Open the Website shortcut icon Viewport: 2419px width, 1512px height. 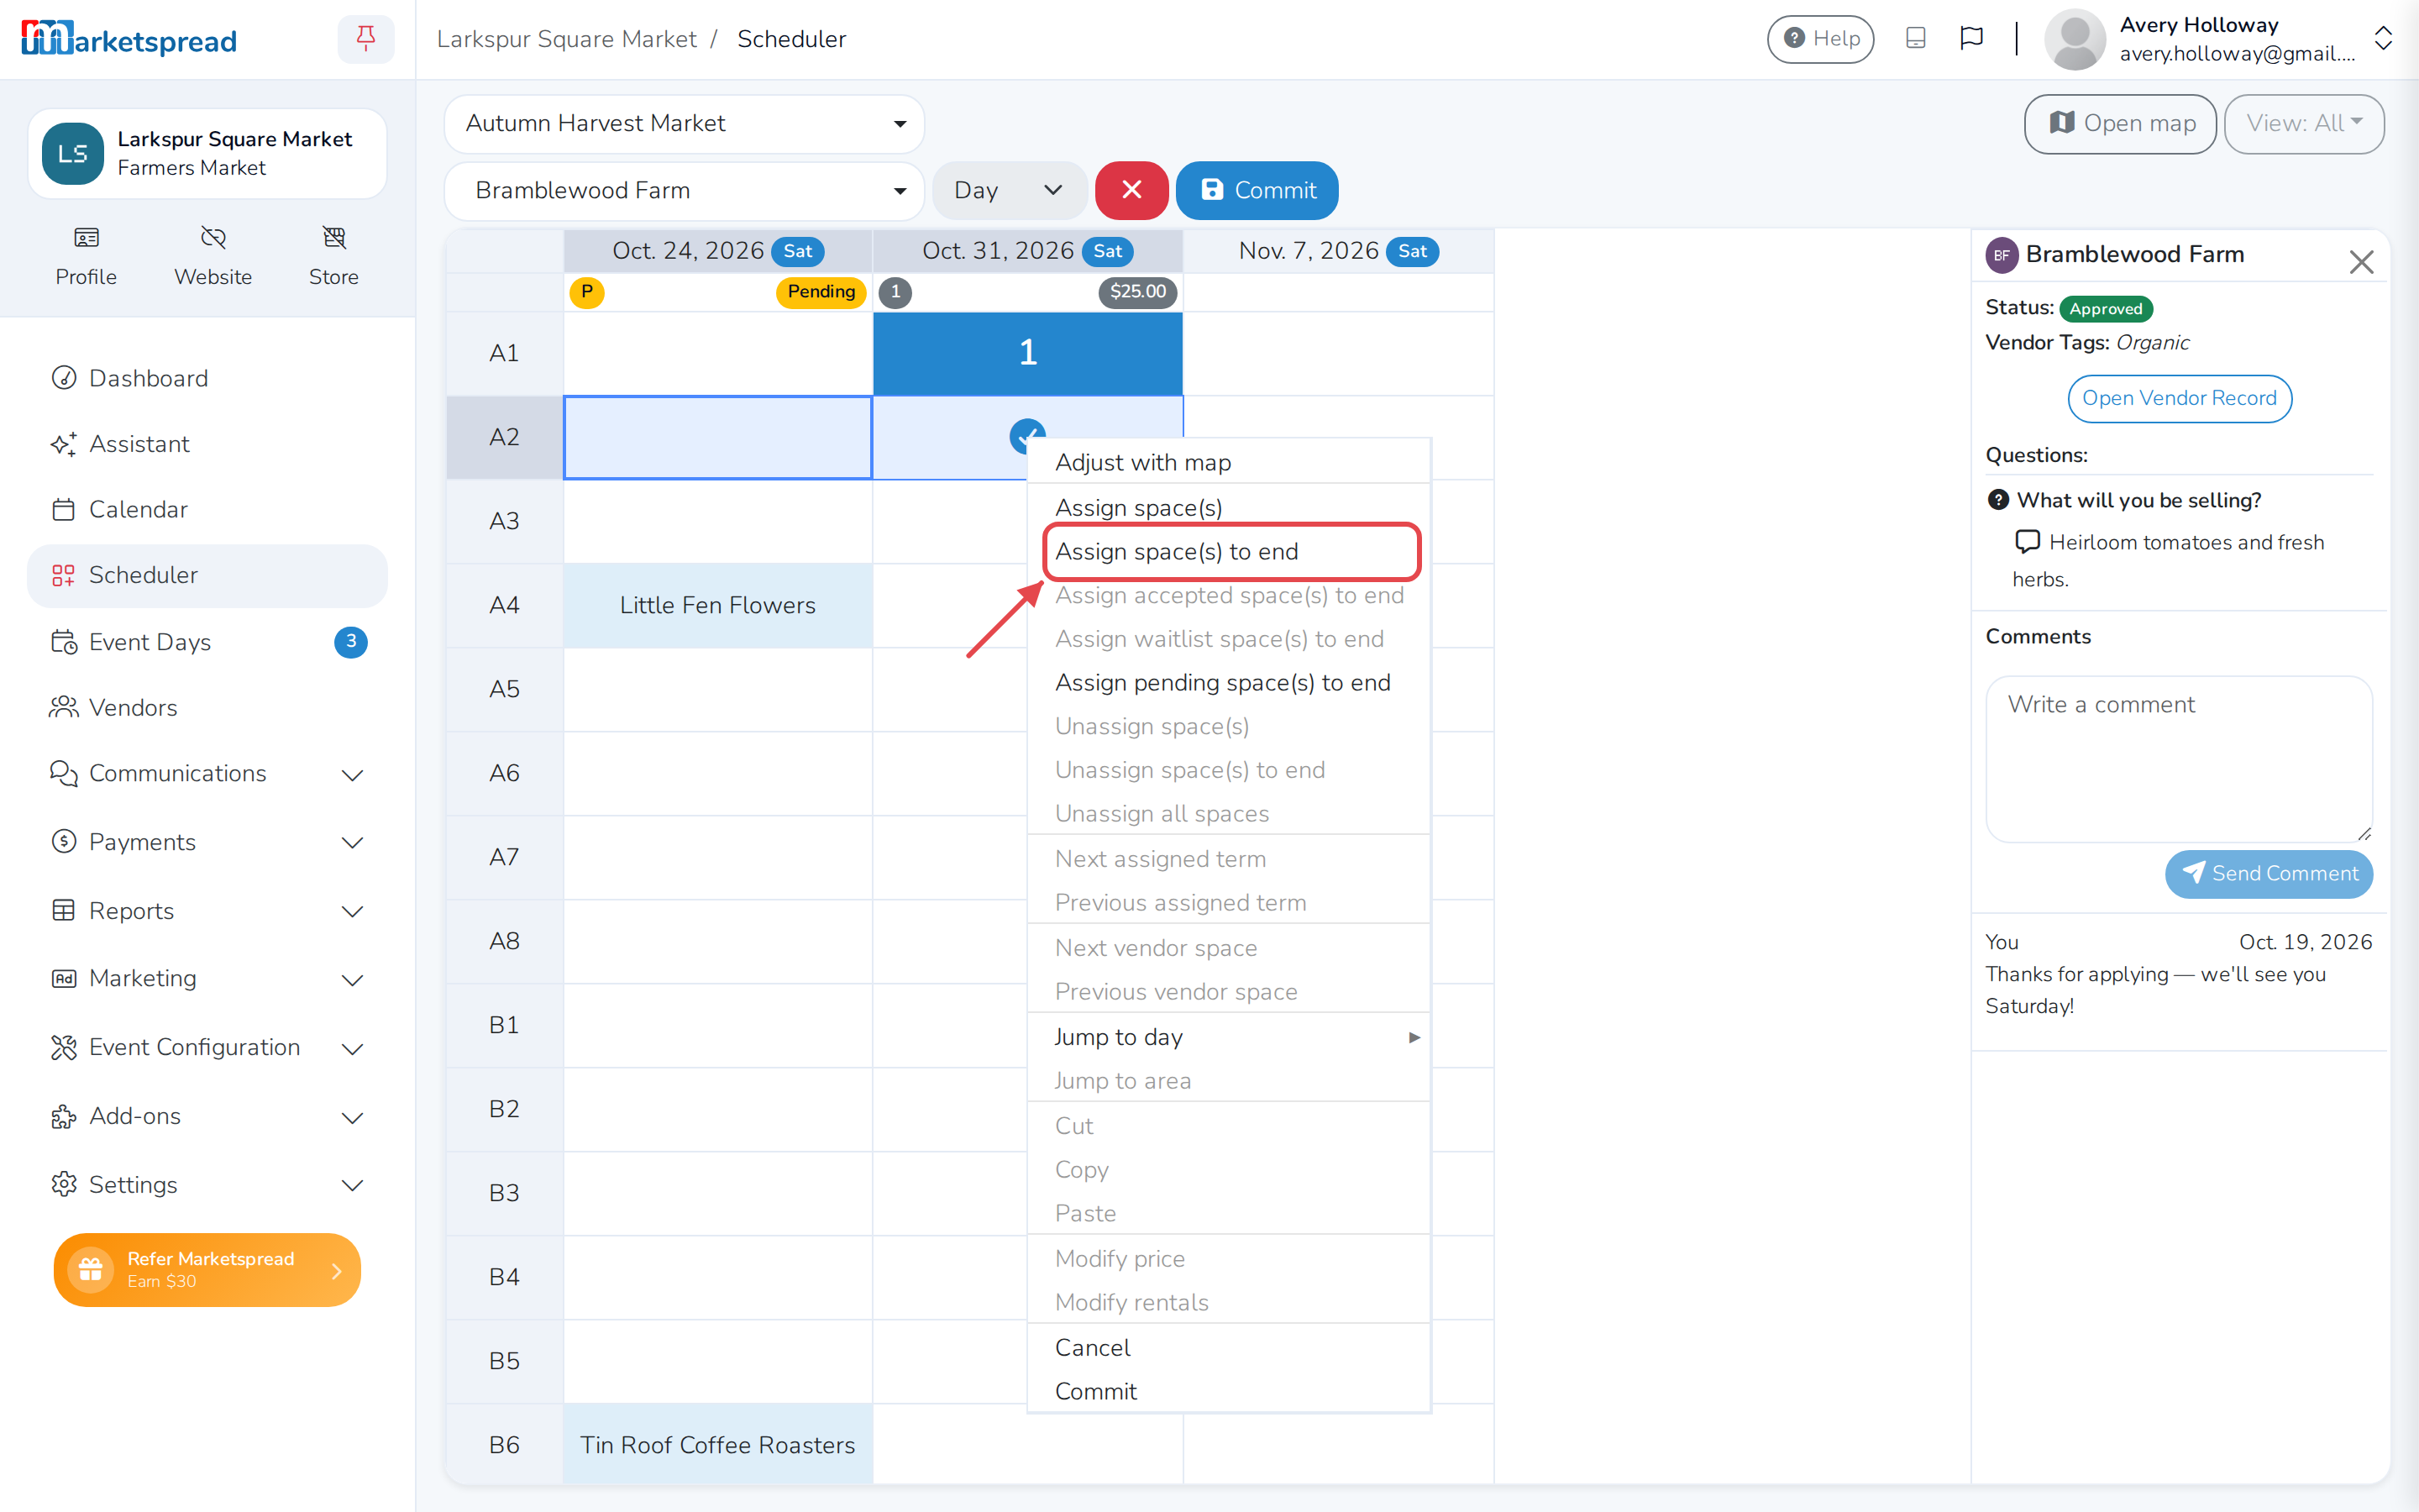click(x=213, y=238)
